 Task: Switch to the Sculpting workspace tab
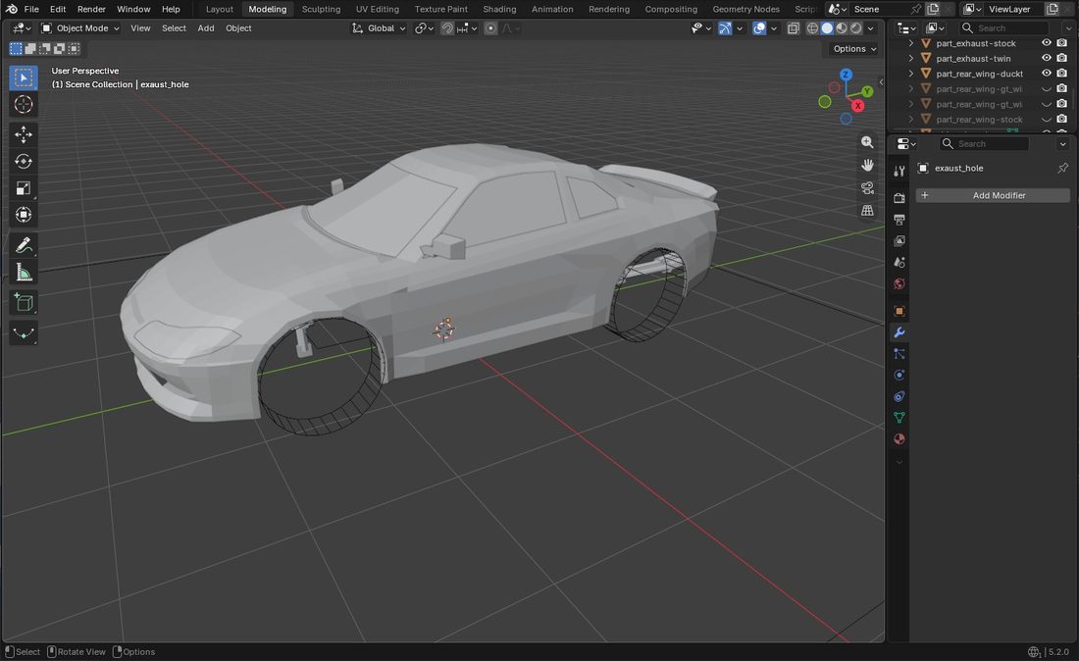point(321,9)
